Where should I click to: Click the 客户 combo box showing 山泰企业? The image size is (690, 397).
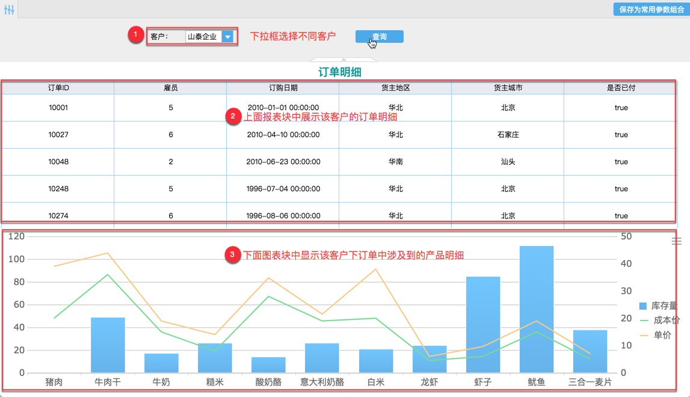209,37
